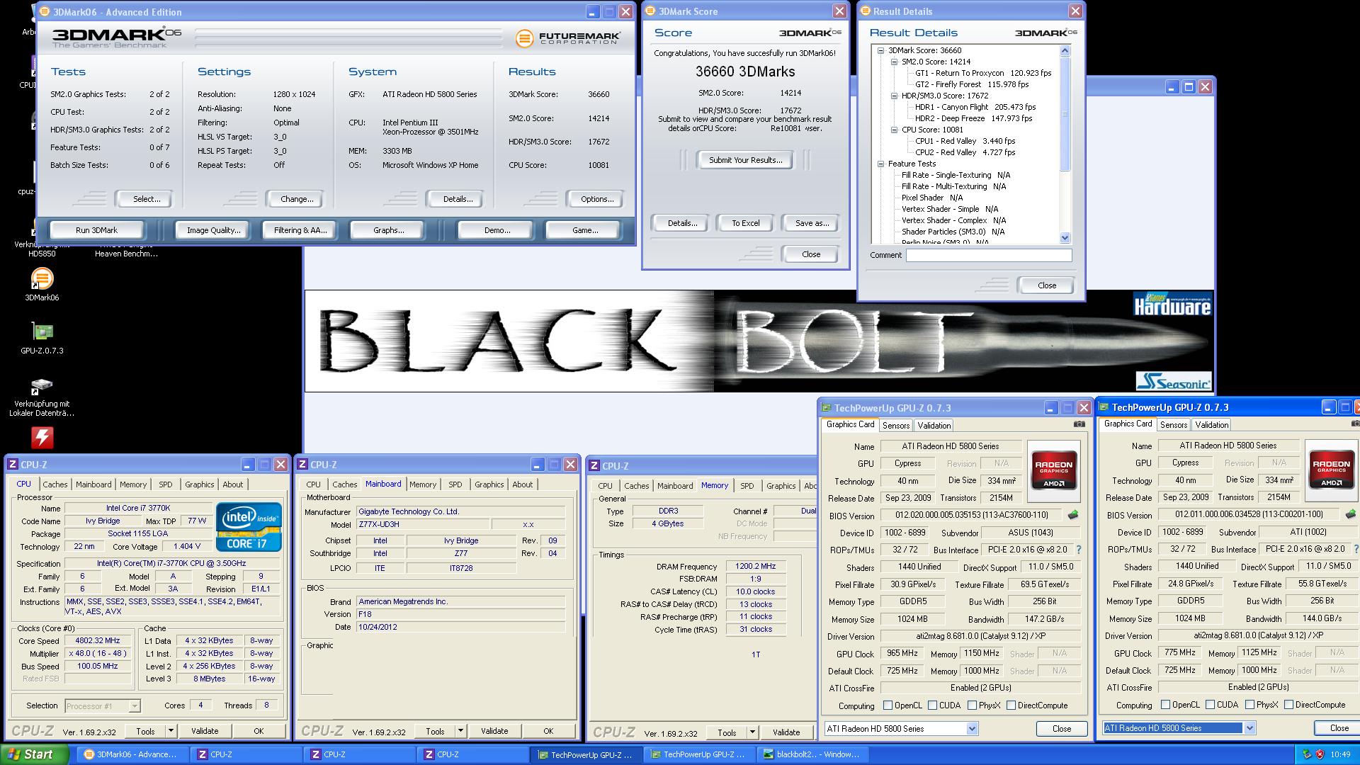
Task: Tick OpenCL checkbox in ATI subvendor GPU-Z
Action: [x=1165, y=705]
